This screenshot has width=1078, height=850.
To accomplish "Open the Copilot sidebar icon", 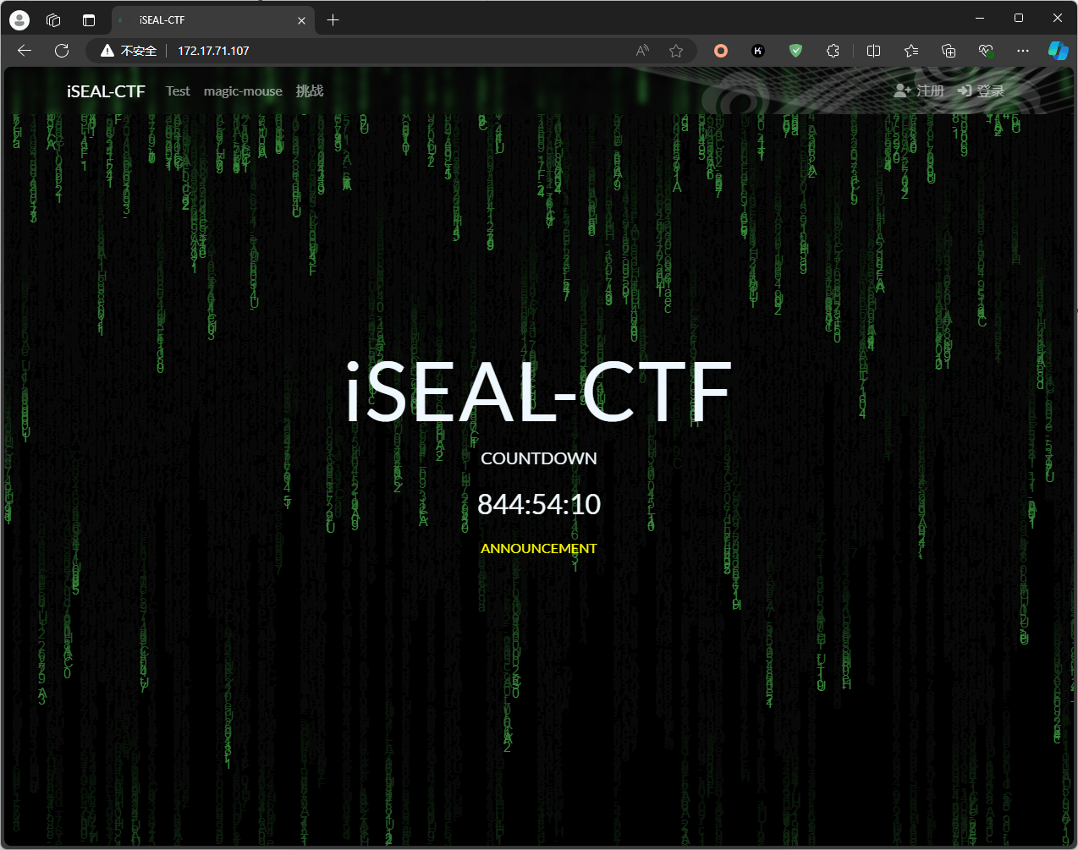I will (x=1058, y=51).
